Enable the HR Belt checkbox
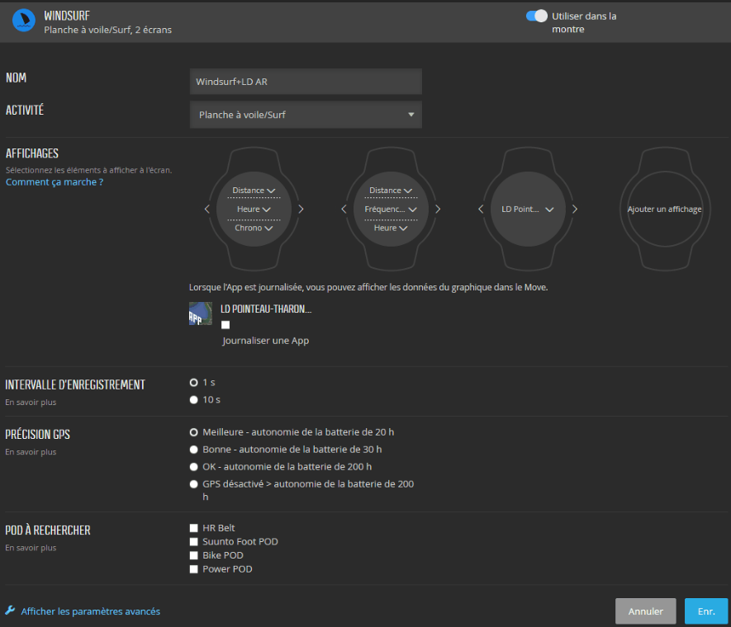This screenshot has width=731, height=627. tap(193, 528)
